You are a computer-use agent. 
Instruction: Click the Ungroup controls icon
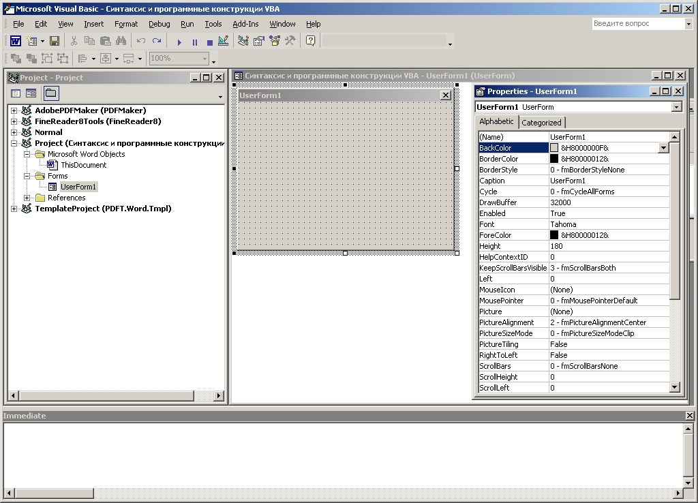[63, 59]
